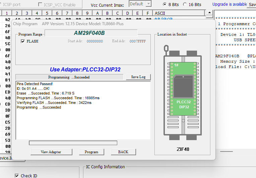This screenshot has width=256, height=178.
Task: Start programming with the Program button
Action: click(x=91, y=152)
